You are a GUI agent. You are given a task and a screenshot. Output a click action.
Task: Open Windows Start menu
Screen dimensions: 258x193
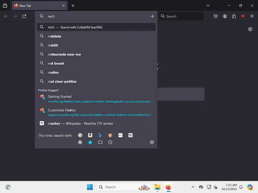click(90, 187)
